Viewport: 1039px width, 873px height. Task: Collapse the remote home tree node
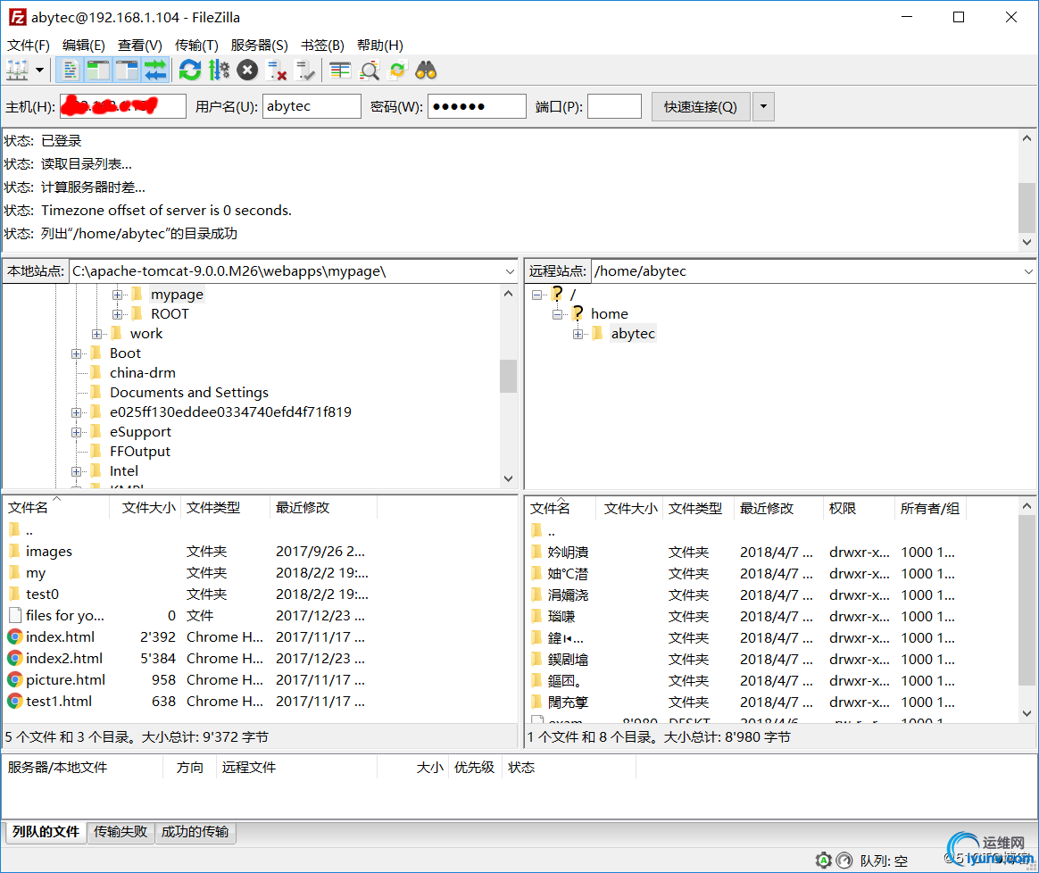point(557,314)
